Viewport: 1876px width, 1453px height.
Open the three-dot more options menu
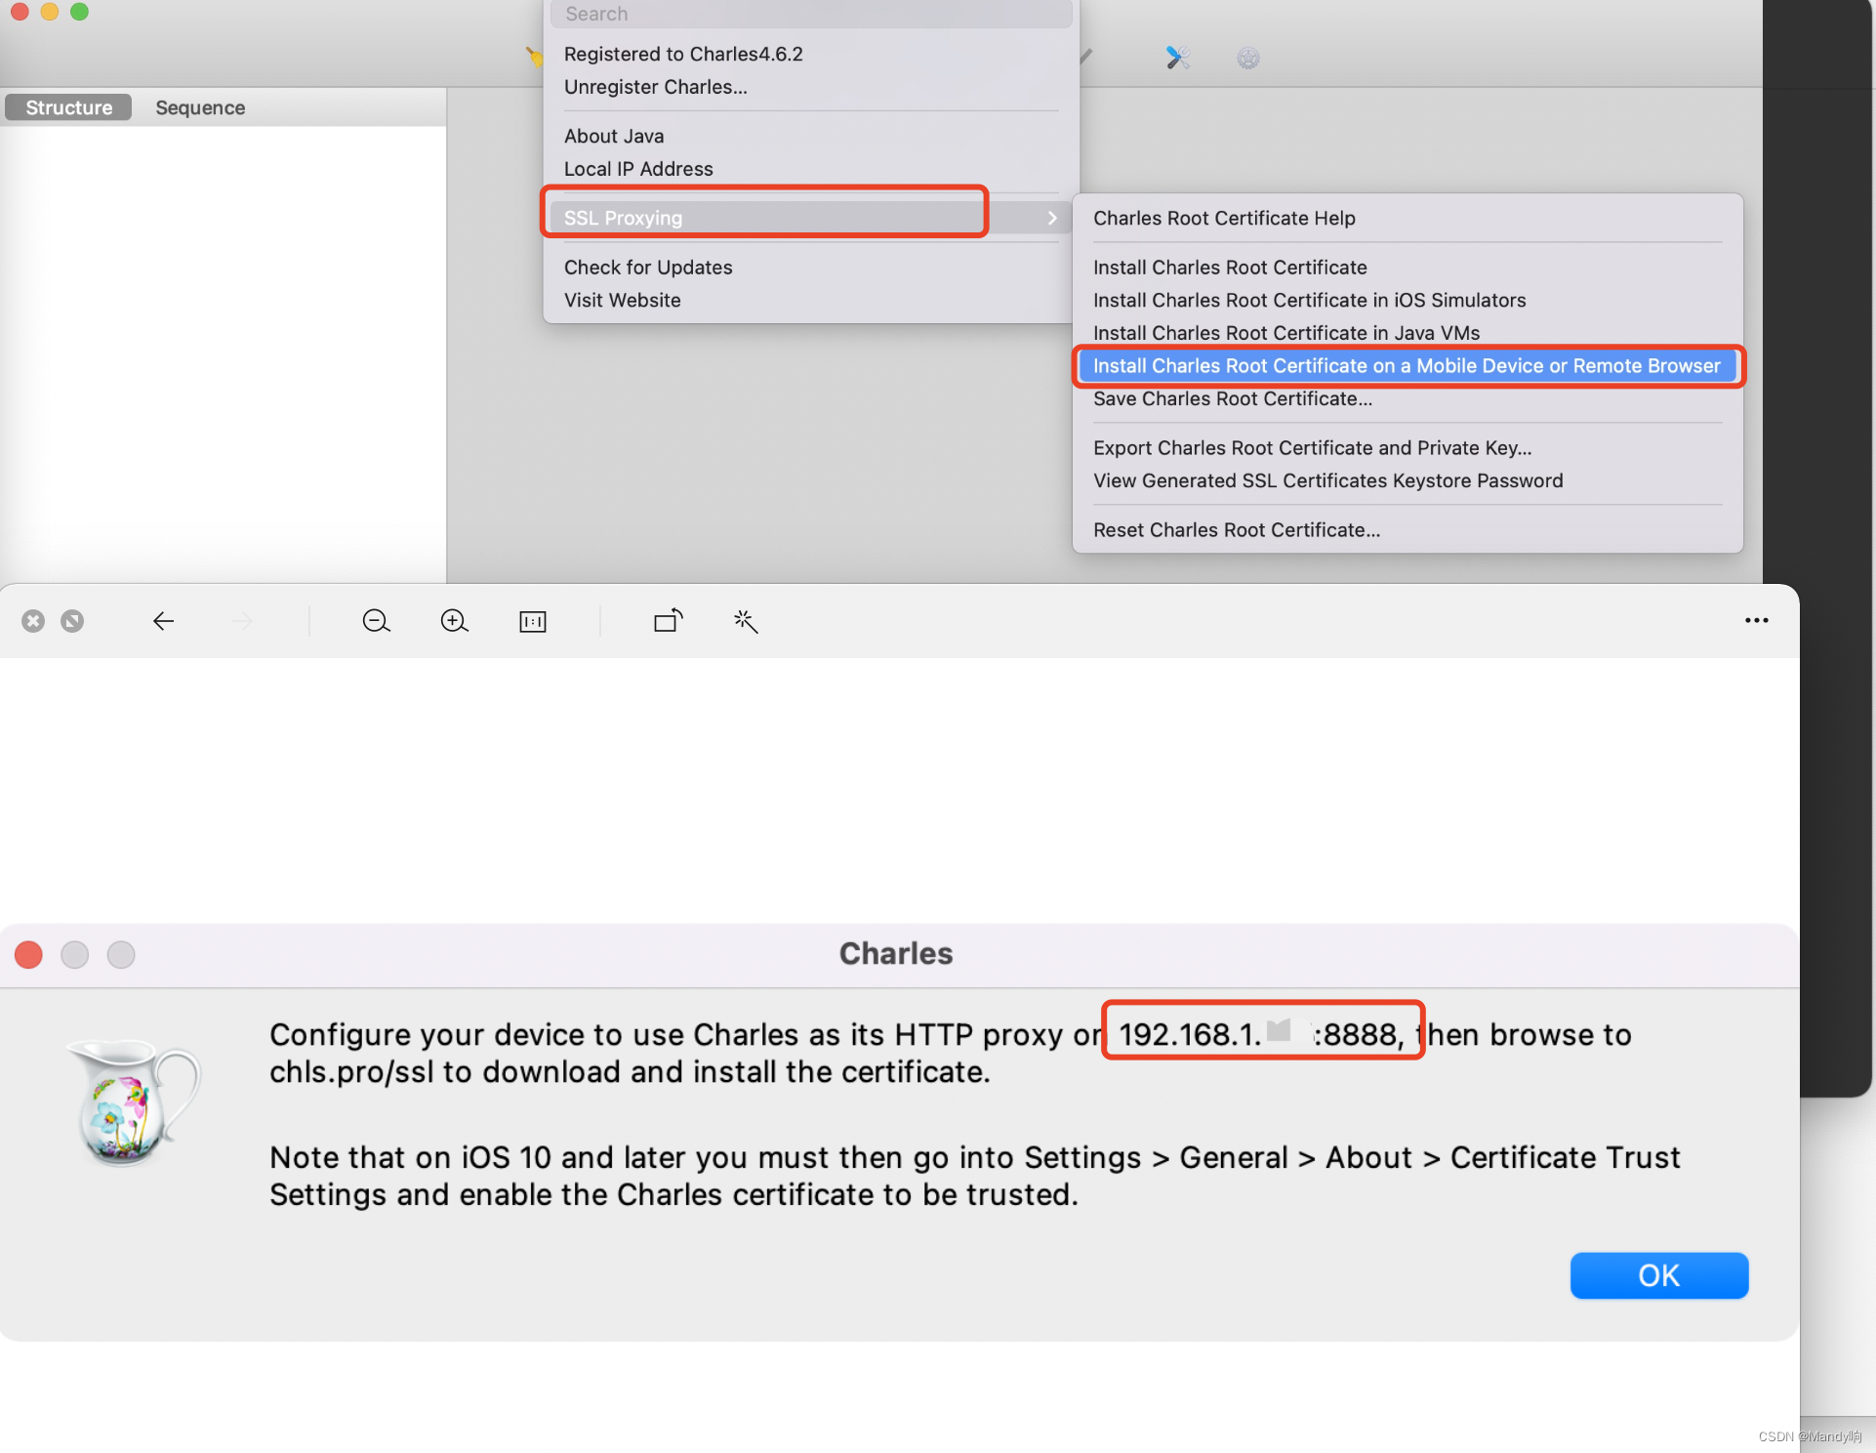point(1756,620)
